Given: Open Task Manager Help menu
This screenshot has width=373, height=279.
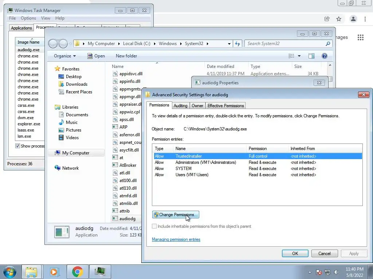Looking at the screenshot, I should [60, 18].
